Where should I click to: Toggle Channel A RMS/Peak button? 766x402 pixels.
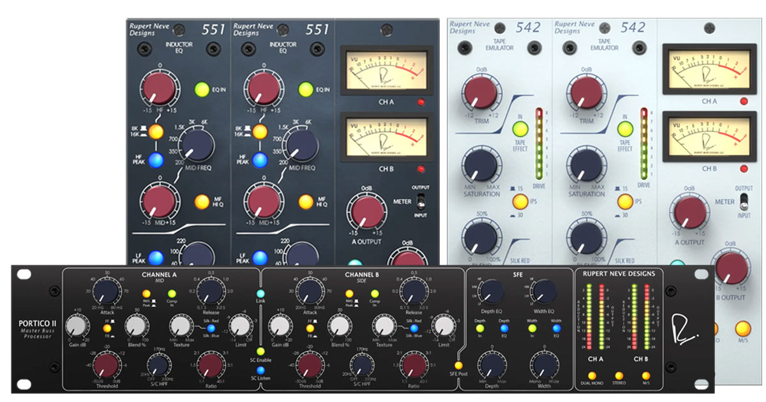click(x=146, y=294)
